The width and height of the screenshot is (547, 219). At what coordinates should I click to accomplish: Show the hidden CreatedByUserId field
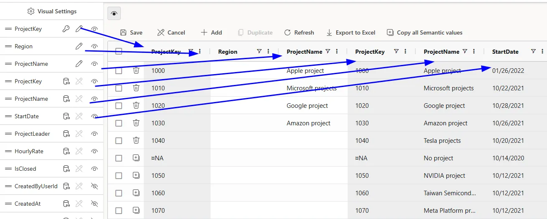coord(94,187)
